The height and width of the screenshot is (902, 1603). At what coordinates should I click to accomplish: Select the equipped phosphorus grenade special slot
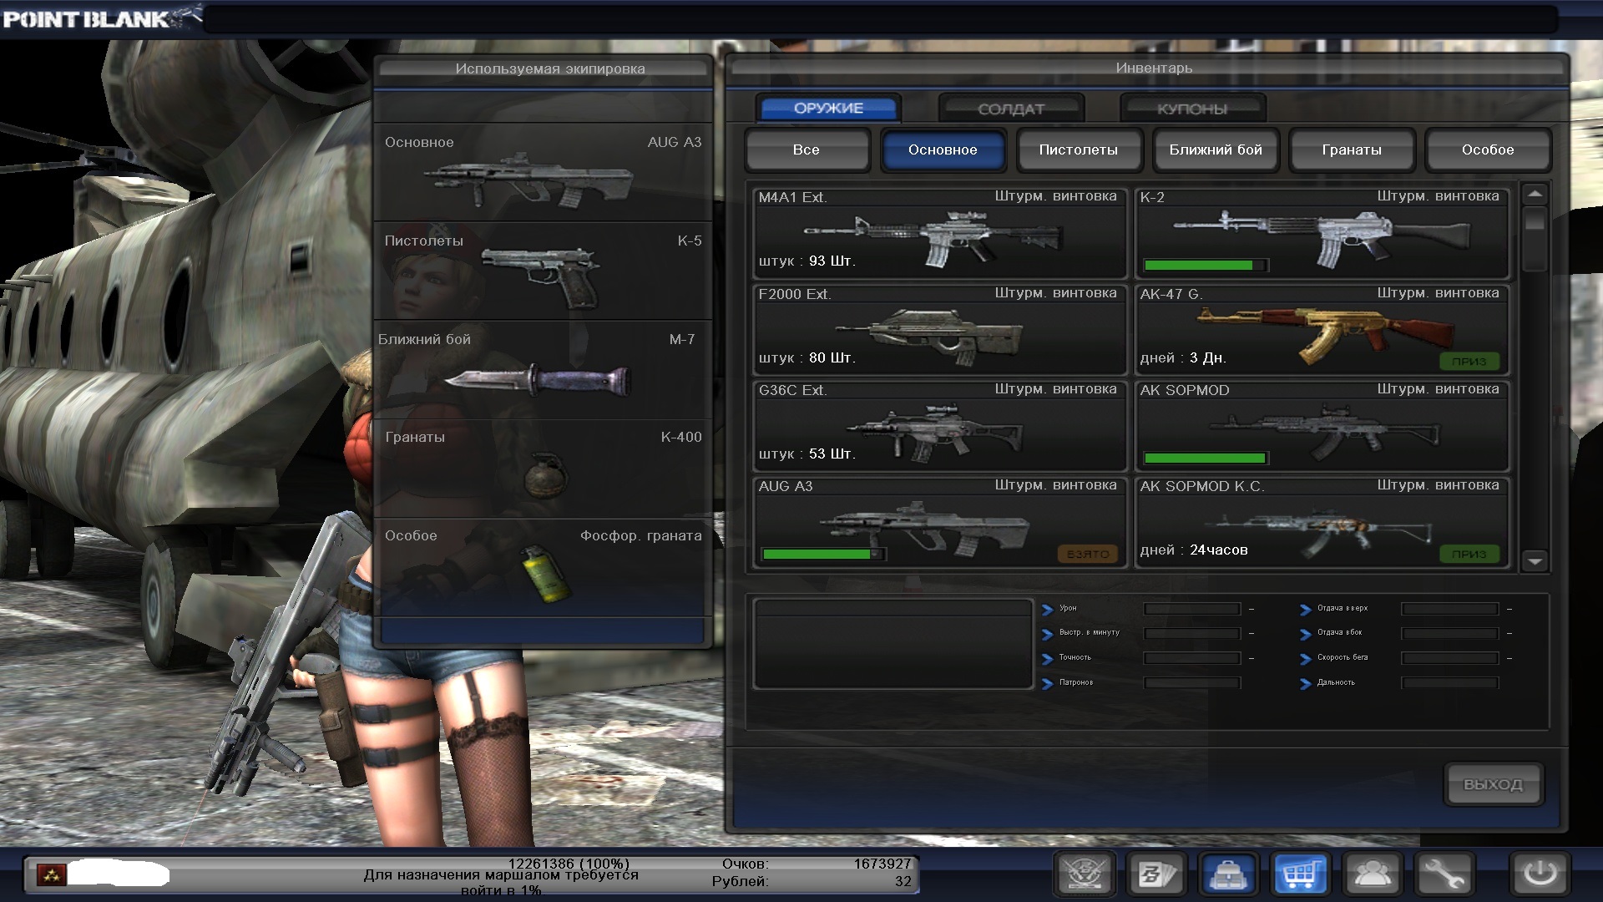pos(543,566)
